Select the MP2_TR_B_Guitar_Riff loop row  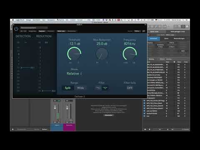(166, 100)
